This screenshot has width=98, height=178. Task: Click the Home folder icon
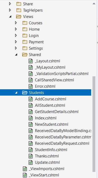(25, 29)
